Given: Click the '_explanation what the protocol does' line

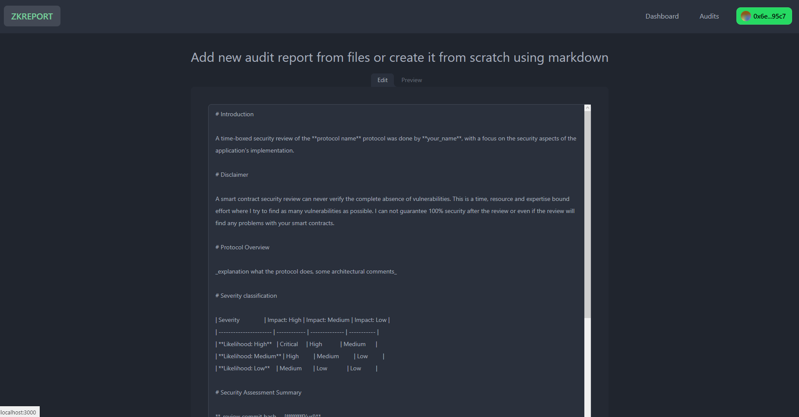Looking at the screenshot, I should [x=306, y=271].
